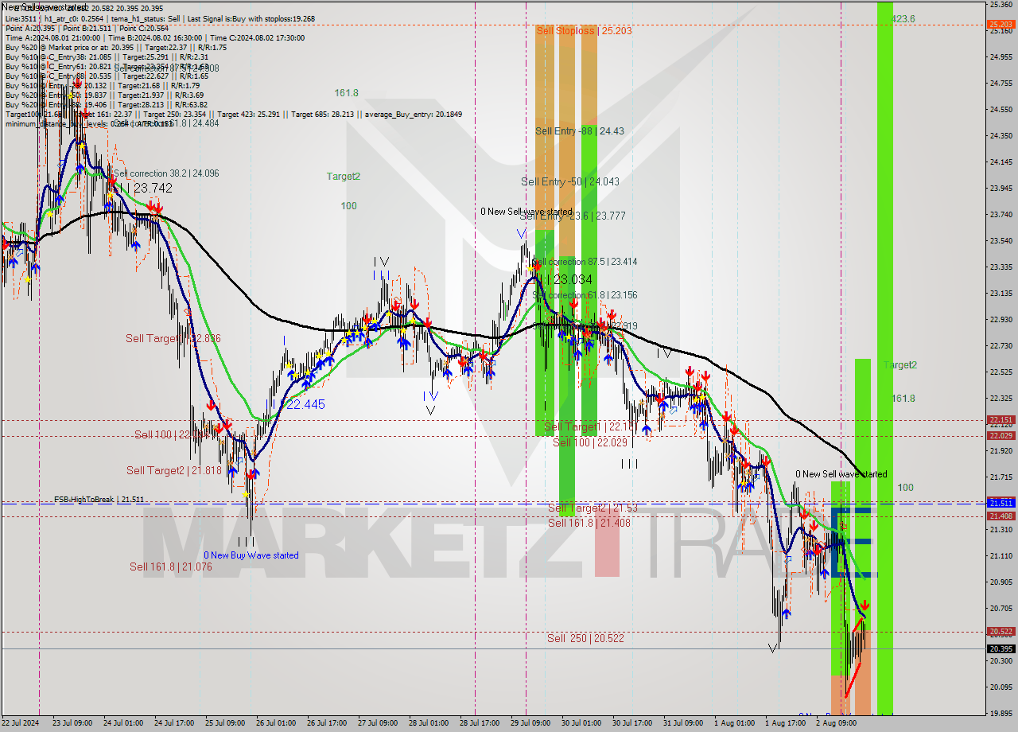Select the 23.335 price axis value
Image resolution: width=1018 pixels, height=732 pixels.
(1001, 267)
